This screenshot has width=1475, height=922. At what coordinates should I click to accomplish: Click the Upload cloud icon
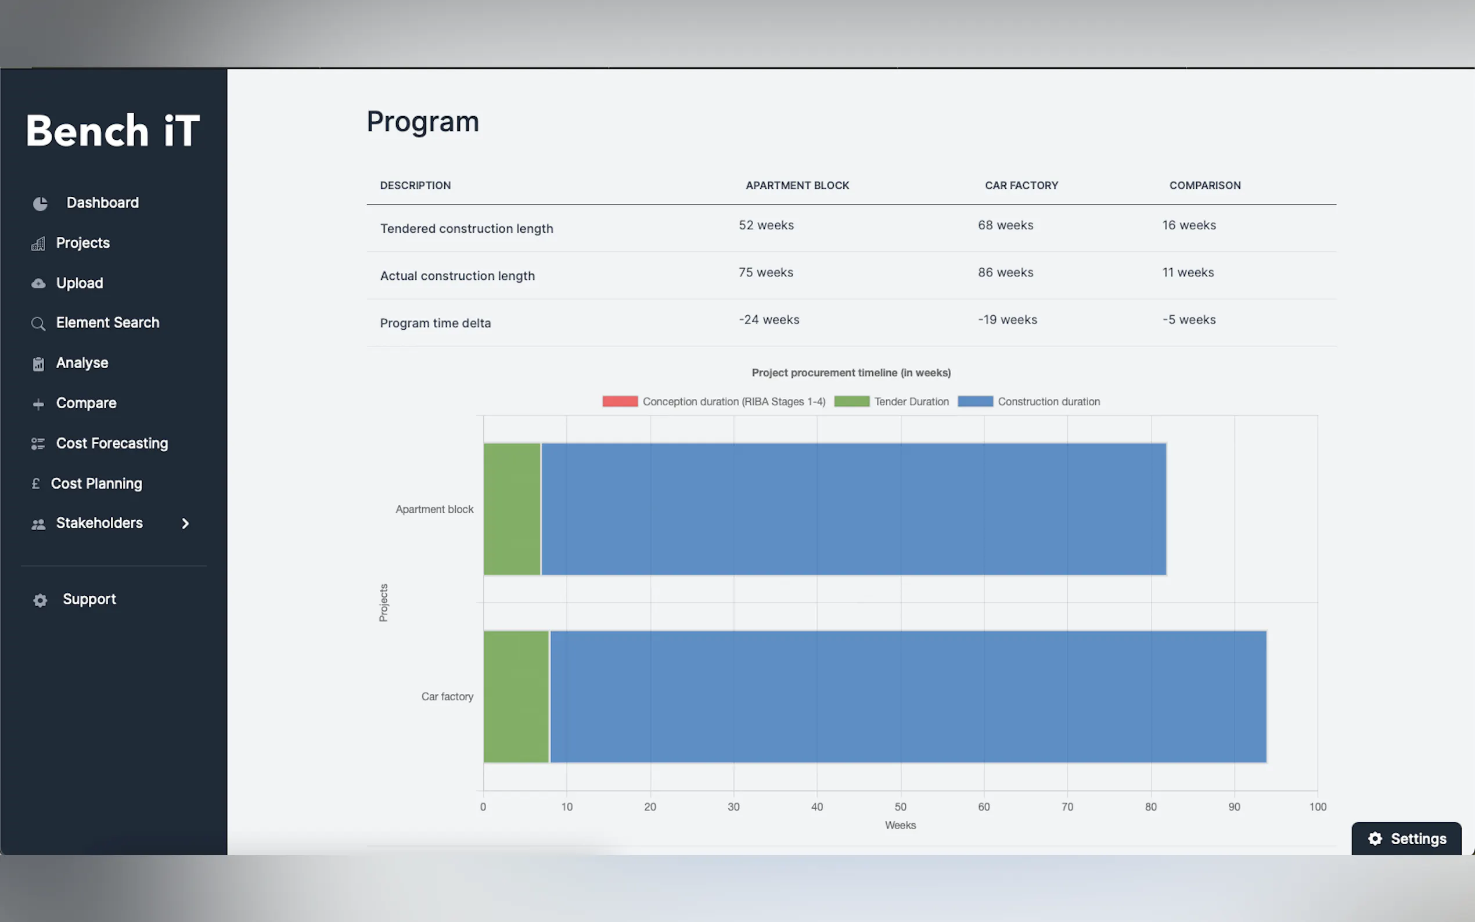pyautogui.click(x=38, y=283)
